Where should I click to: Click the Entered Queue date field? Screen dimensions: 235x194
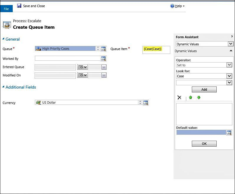(55, 67)
